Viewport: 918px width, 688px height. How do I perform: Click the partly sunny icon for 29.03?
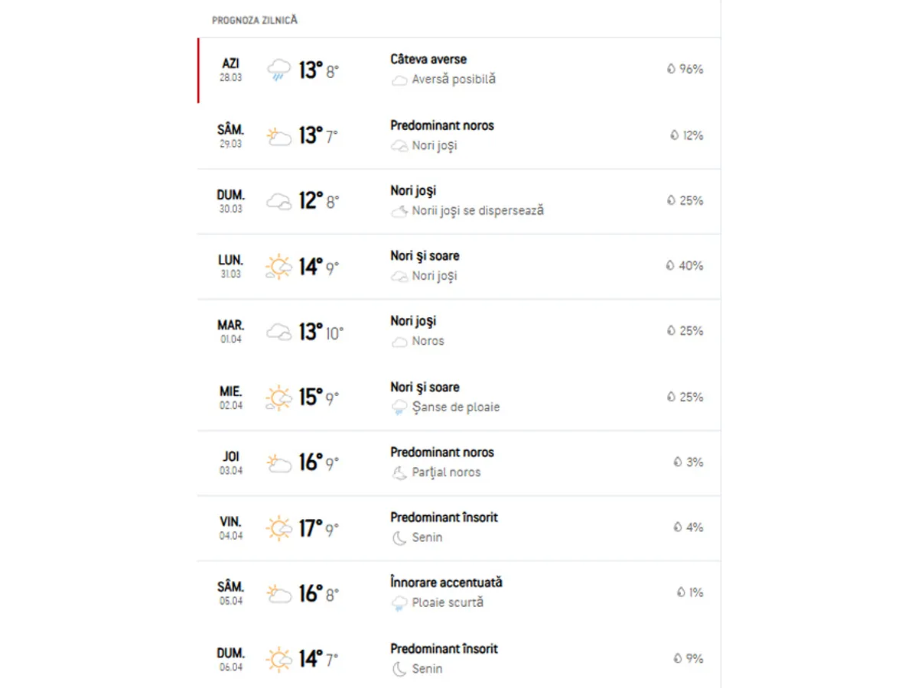pyautogui.click(x=278, y=137)
